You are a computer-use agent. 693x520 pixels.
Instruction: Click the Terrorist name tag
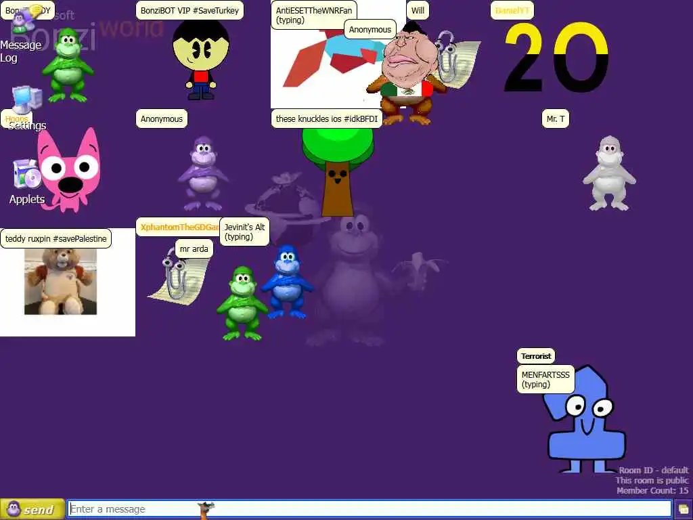[536, 356]
